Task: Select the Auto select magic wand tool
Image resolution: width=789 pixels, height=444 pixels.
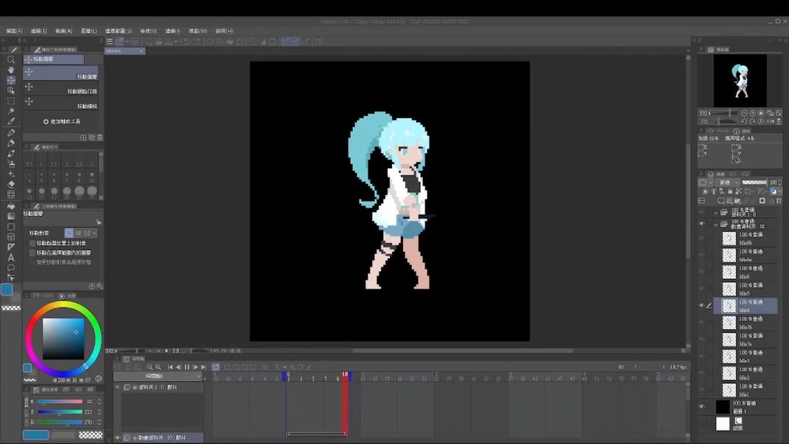Action: click(x=11, y=111)
